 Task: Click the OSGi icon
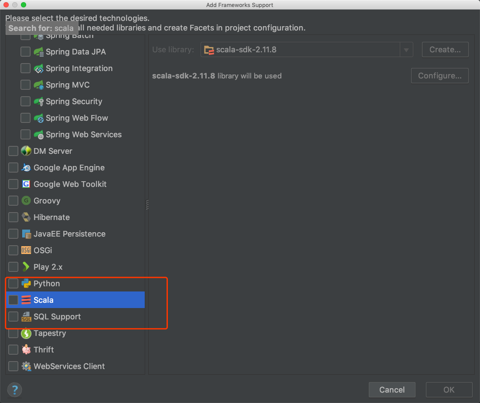click(x=26, y=251)
